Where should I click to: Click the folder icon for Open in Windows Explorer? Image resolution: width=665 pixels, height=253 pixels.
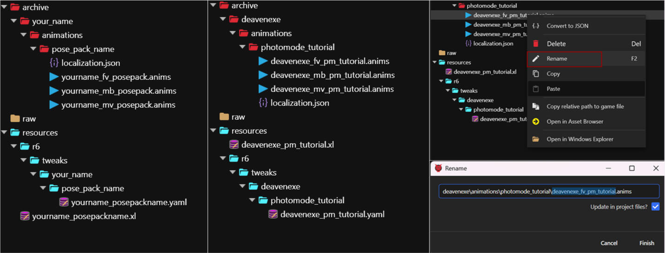(536, 139)
